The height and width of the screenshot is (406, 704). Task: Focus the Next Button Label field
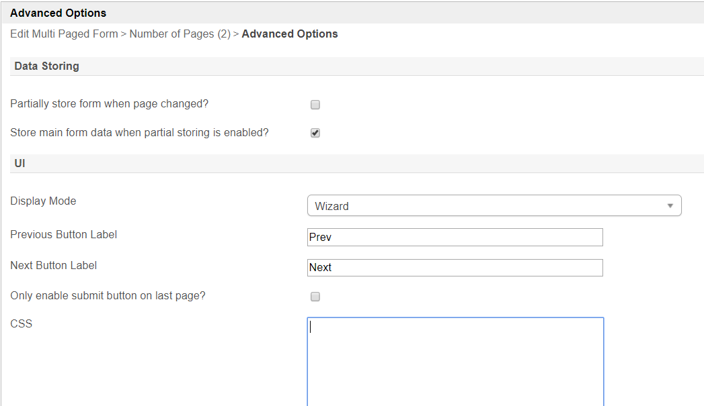click(455, 267)
